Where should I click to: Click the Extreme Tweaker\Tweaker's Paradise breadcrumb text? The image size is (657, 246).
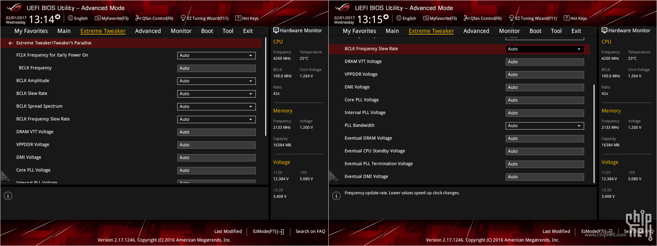point(54,43)
